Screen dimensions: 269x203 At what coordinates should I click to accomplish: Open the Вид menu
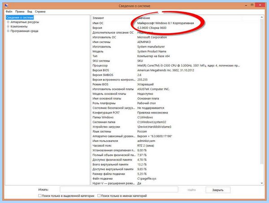point(30,12)
